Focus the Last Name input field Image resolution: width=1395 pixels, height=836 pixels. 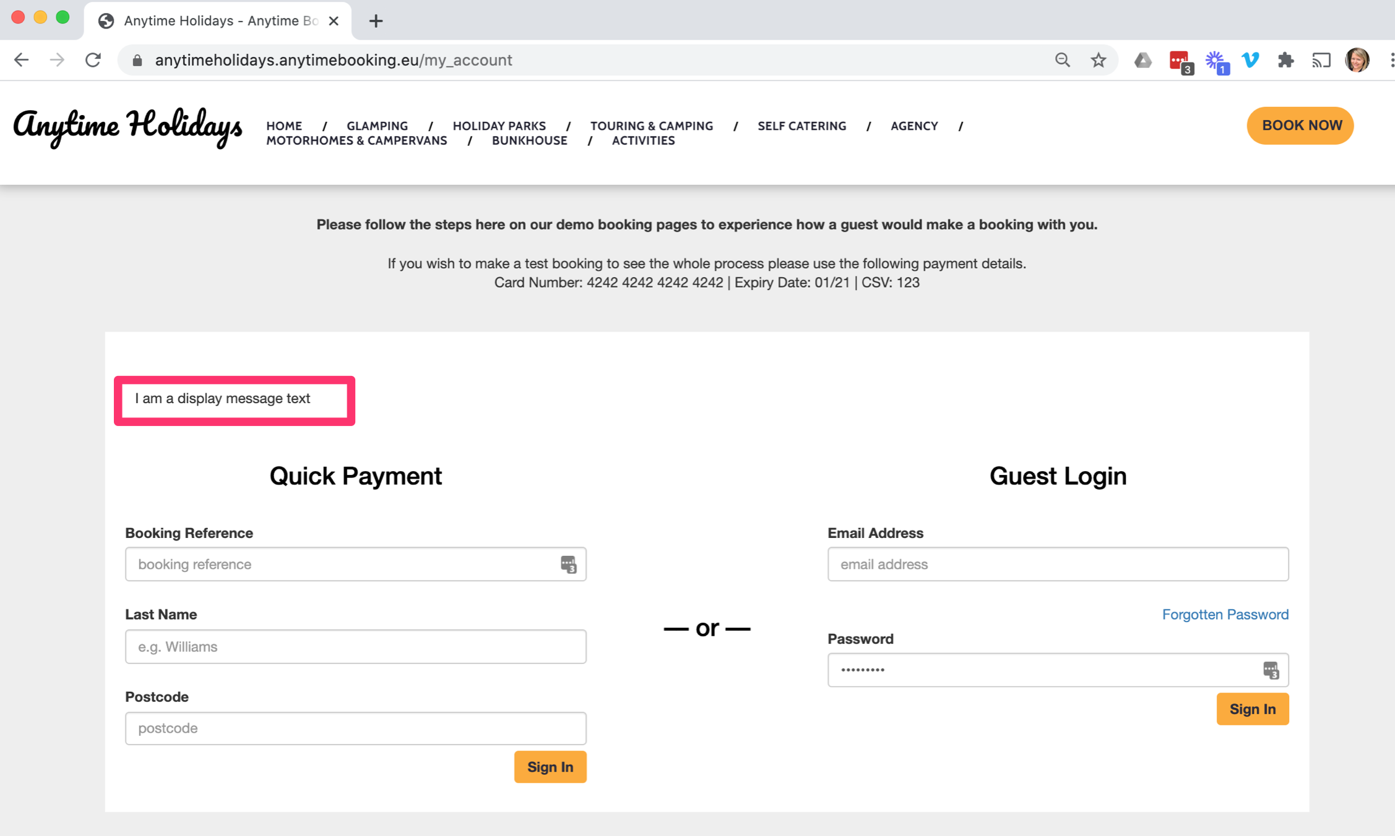(355, 646)
